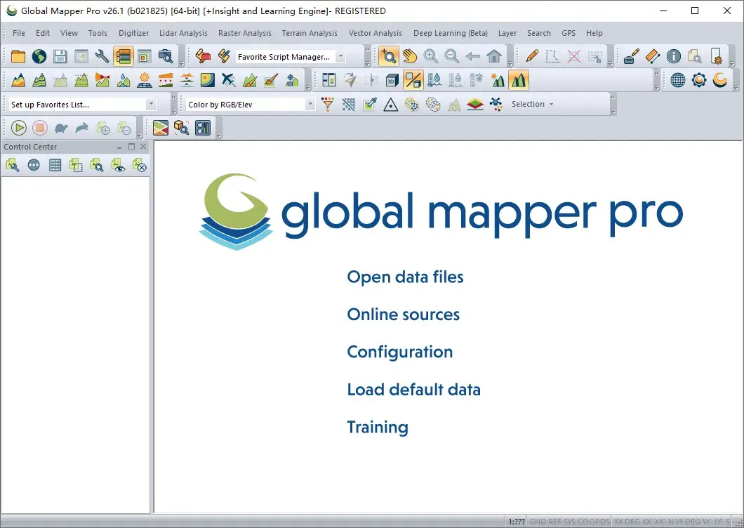
Task: Select the Pan (hand) tool
Action: 409,56
